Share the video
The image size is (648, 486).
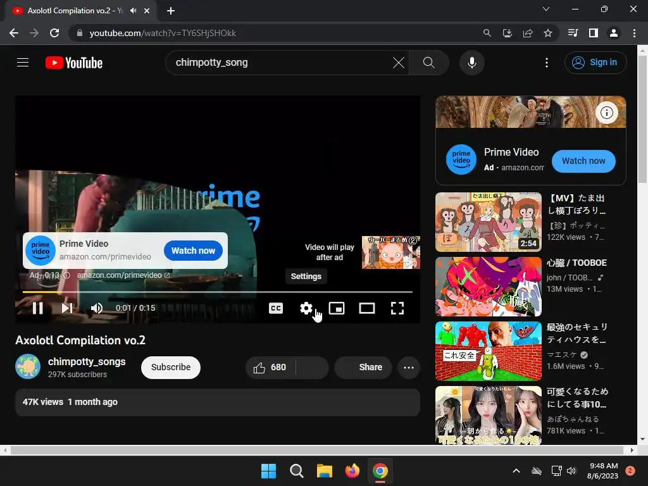click(x=363, y=368)
